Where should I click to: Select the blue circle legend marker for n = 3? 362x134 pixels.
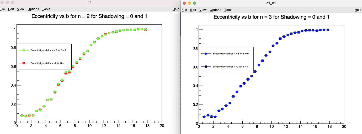click(206, 54)
